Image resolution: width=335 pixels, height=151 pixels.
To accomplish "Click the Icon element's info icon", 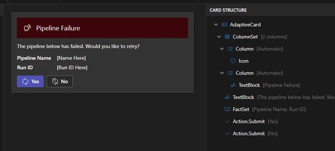I will click(233, 61).
